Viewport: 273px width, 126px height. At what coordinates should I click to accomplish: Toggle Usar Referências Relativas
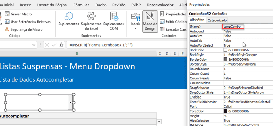(x=7, y=22)
